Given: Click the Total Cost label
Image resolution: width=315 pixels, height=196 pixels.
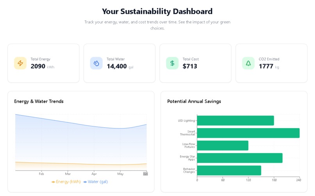Looking at the screenshot, I should click(191, 59).
